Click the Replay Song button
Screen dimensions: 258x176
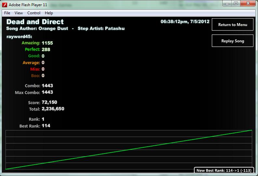[x=233, y=41]
